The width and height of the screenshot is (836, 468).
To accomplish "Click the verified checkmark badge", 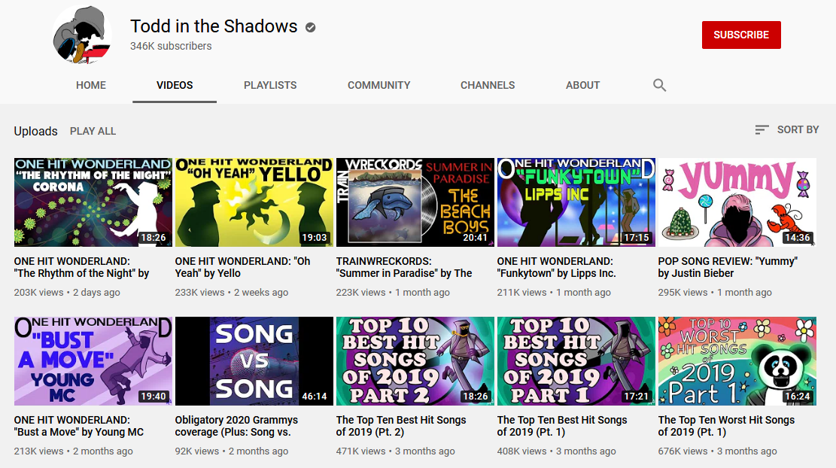I will (x=310, y=27).
